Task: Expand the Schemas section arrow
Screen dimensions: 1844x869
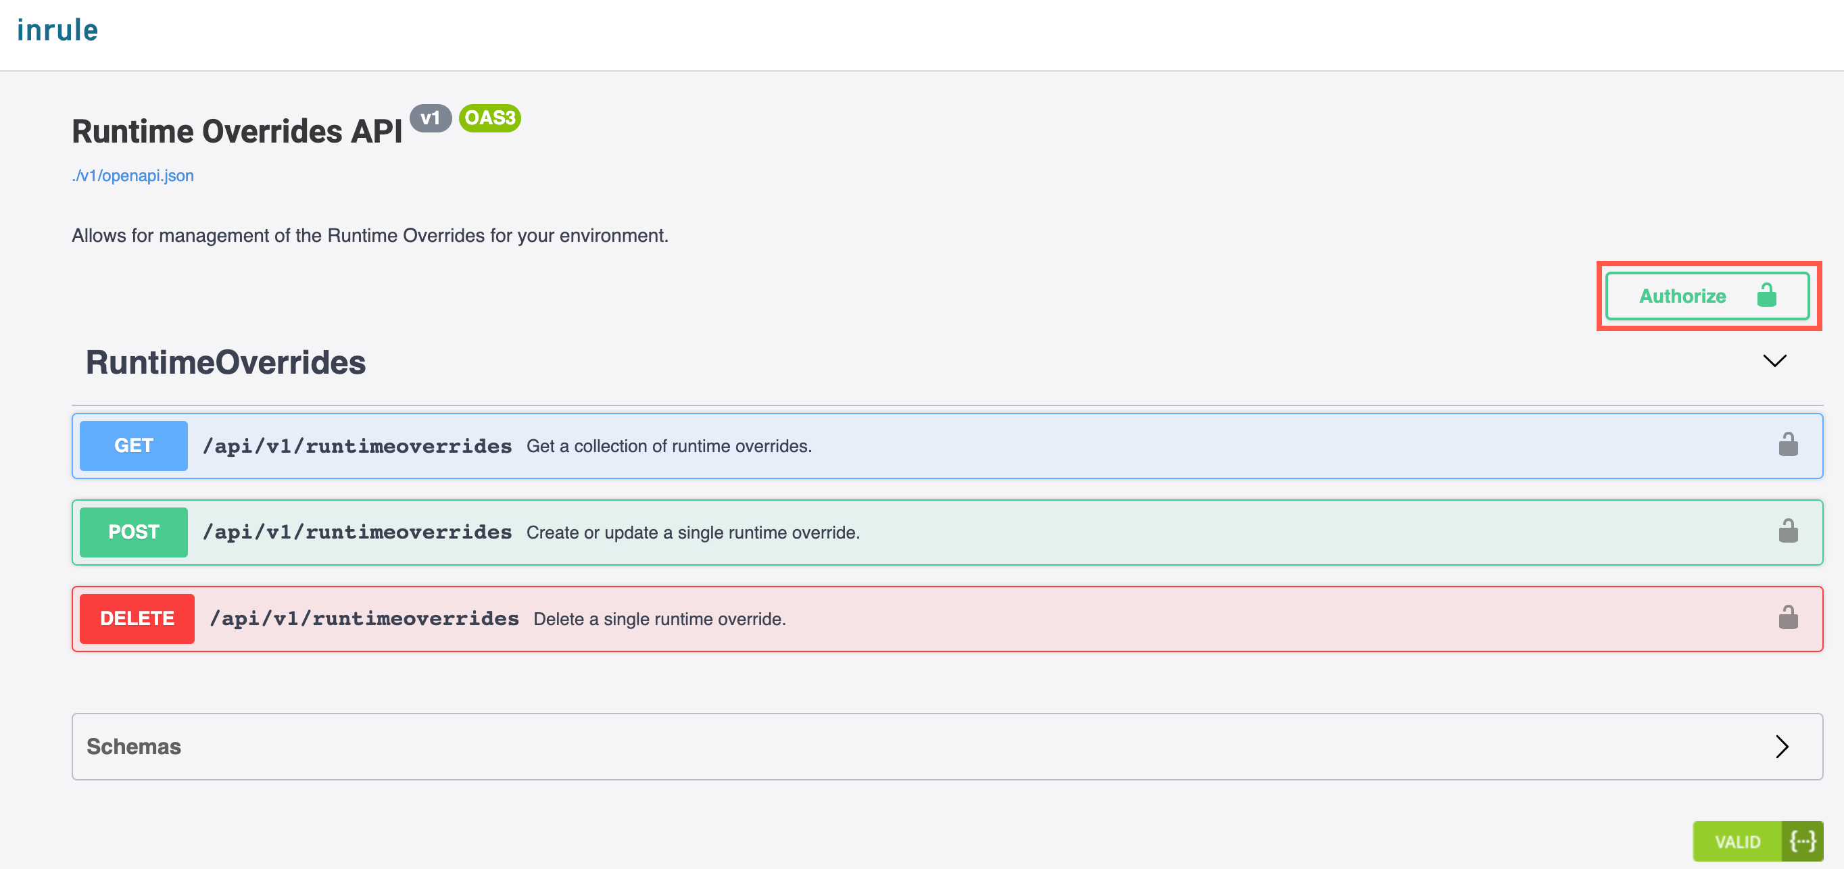Action: (x=1783, y=747)
